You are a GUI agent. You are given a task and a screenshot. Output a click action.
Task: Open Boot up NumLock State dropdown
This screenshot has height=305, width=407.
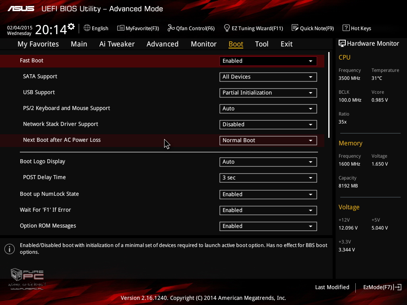[x=268, y=195]
